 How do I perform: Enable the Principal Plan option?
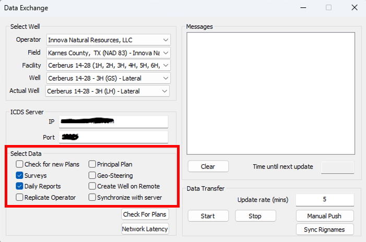pyautogui.click(x=92, y=164)
